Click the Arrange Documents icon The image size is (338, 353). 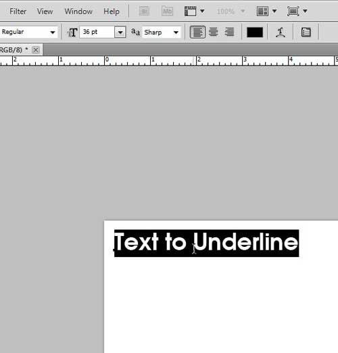(262, 11)
